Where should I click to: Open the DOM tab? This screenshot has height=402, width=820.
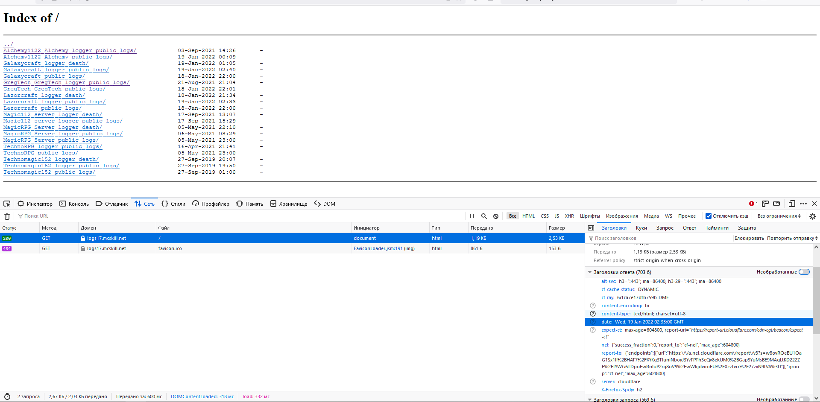pyautogui.click(x=325, y=204)
